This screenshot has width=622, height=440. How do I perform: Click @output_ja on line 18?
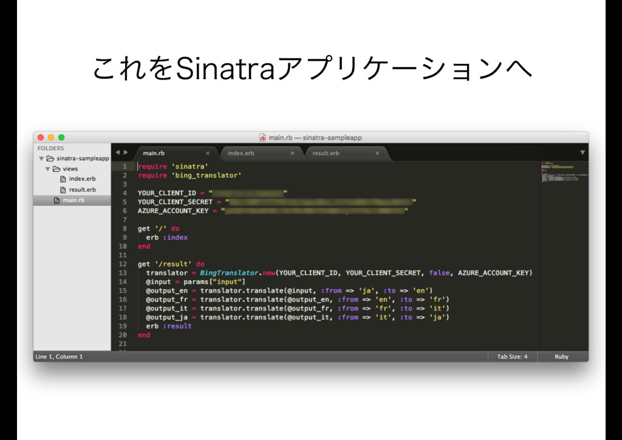166,317
